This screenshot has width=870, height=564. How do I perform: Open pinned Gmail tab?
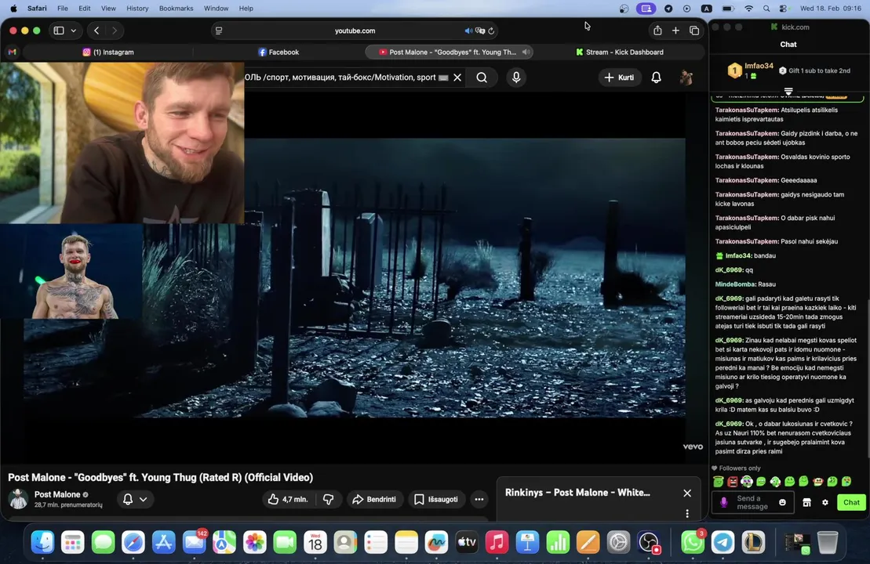pos(13,52)
